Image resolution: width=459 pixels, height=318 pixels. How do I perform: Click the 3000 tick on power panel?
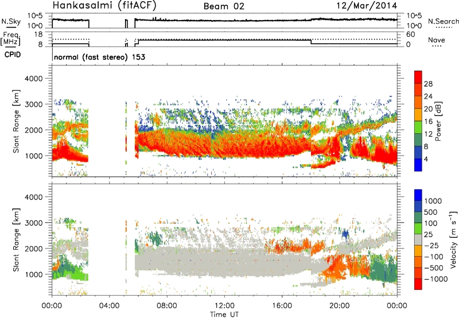(x=33, y=104)
